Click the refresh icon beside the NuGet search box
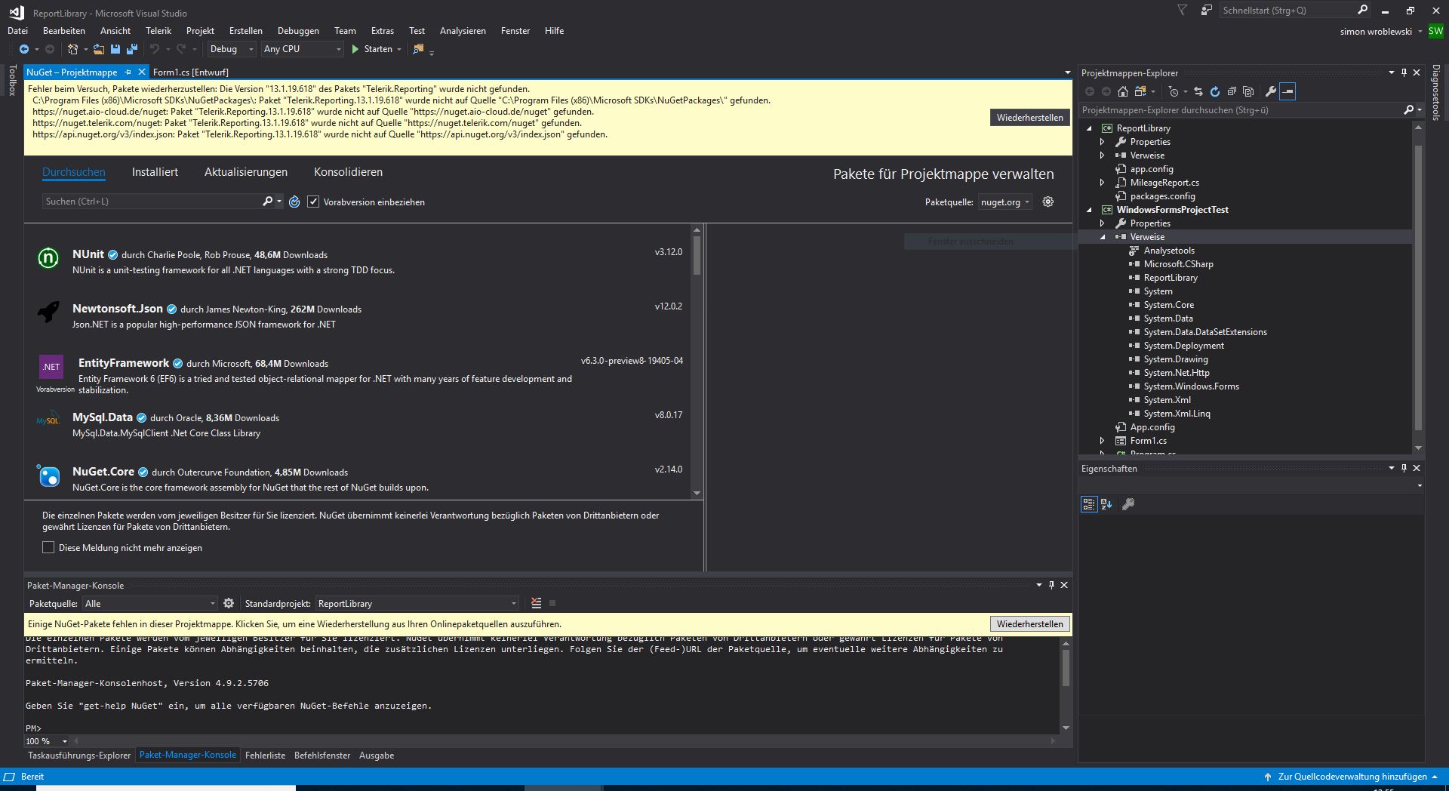This screenshot has height=791, width=1449. point(294,202)
